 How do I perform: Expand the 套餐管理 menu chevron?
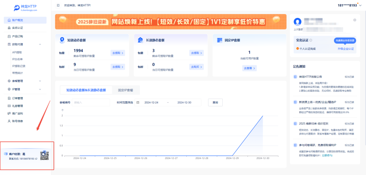click(40, 81)
